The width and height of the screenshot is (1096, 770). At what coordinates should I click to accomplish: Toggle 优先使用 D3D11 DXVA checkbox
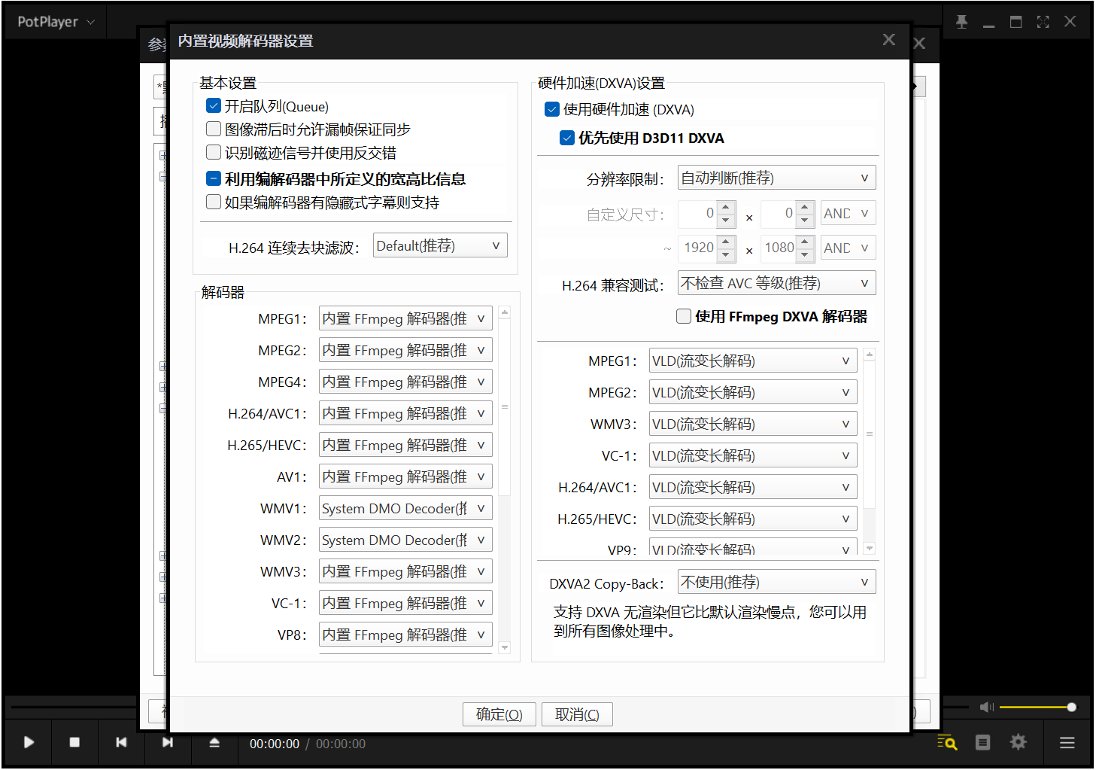567,138
